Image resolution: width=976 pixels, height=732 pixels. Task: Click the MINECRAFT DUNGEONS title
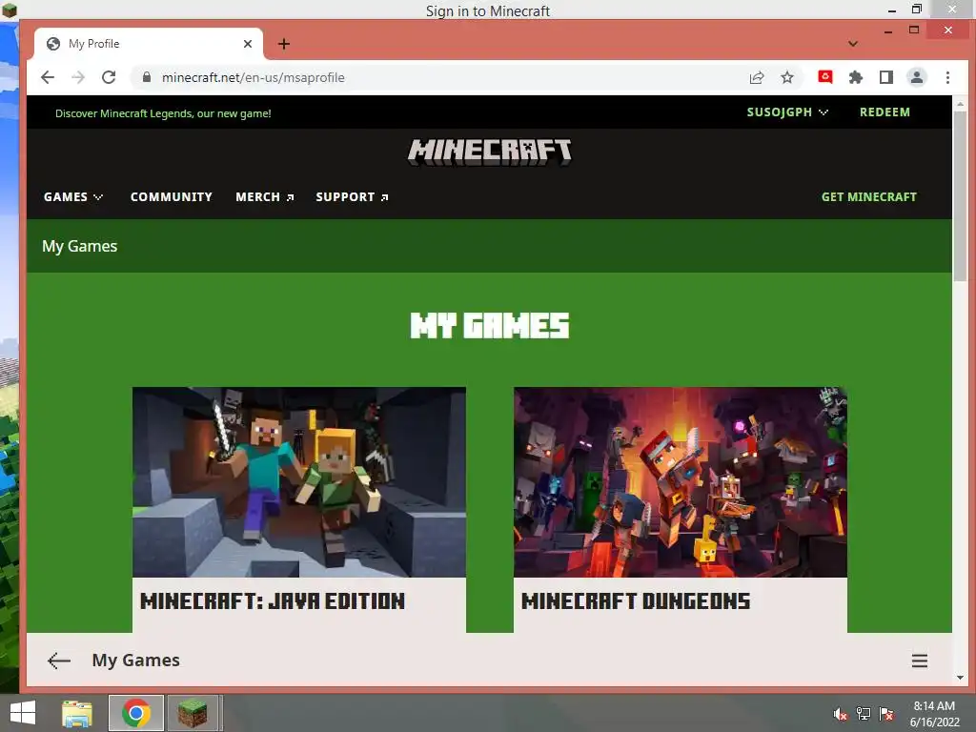click(x=636, y=600)
